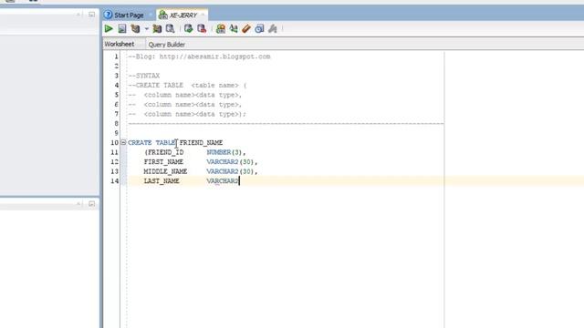Click the --SYNTAX comment line
584x328 pixels.
[144, 76]
